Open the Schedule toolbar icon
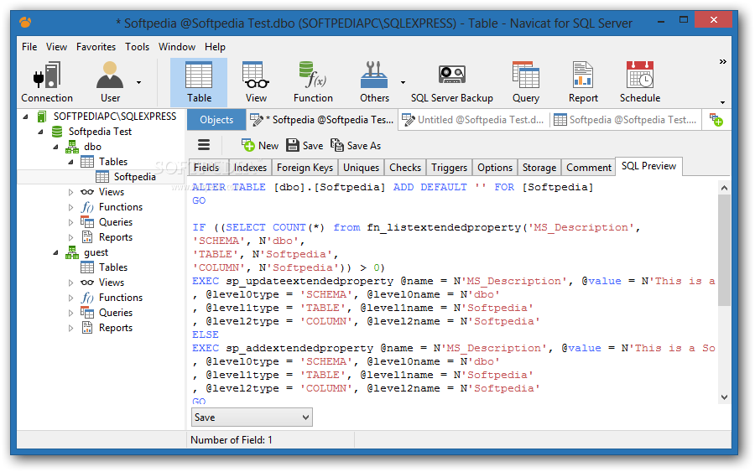This screenshot has height=472, width=755. (639, 82)
